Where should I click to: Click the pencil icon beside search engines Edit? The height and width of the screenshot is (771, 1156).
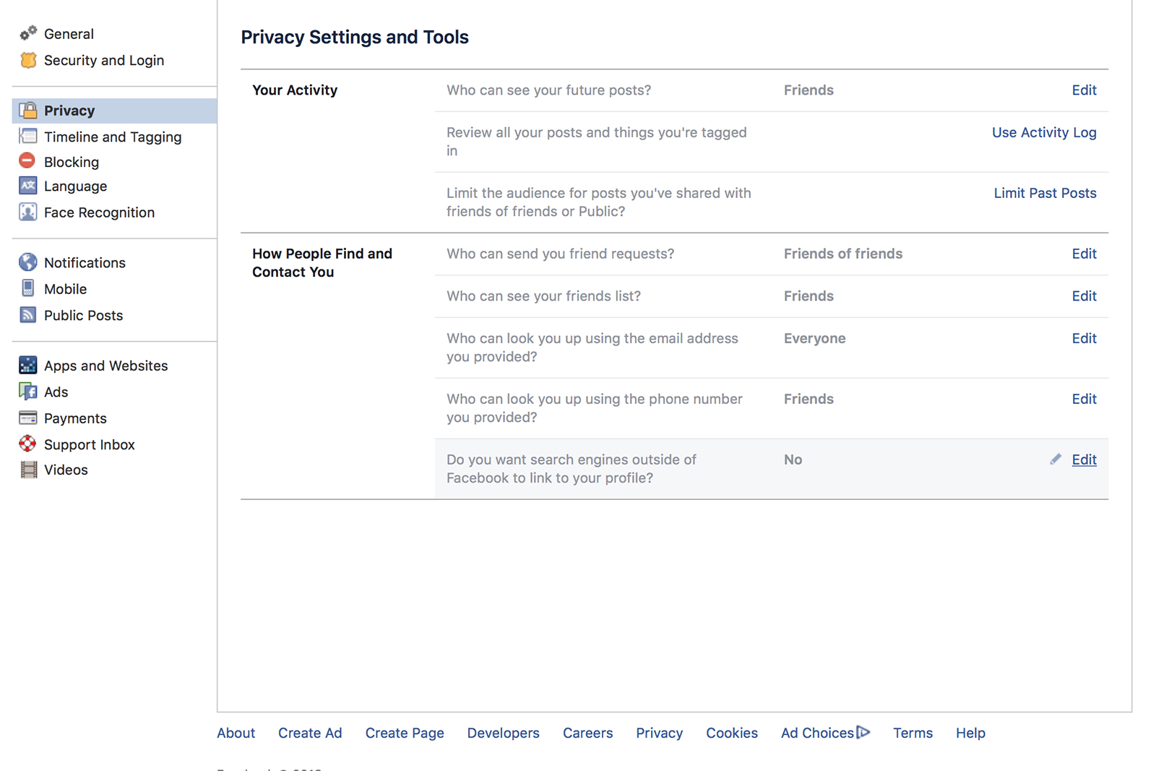[x=1056, y=459]
